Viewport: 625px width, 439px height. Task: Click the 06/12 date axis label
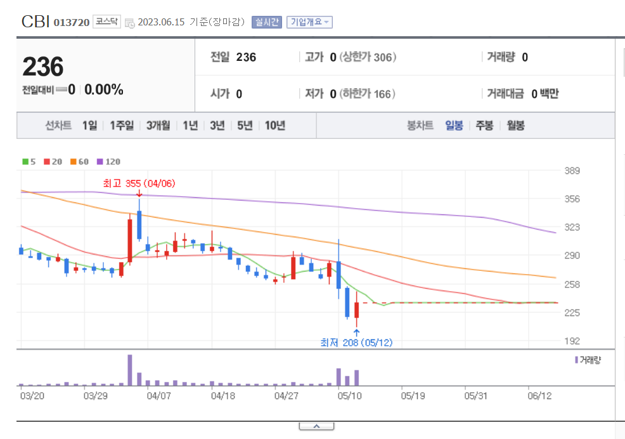(539, 396)
